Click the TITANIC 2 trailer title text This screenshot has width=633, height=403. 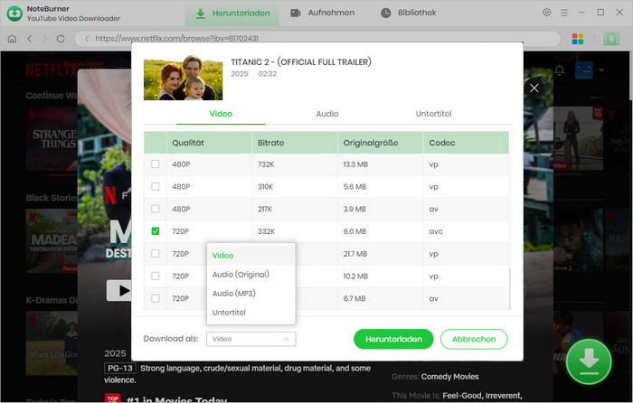pyautogui.click(x=301, y=62)
